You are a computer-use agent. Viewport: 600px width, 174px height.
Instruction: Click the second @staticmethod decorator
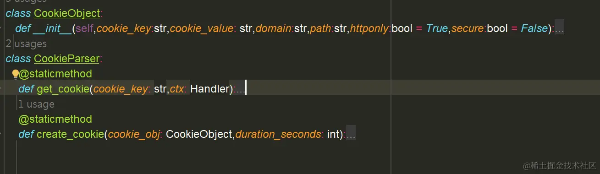(x=55, y=119)
